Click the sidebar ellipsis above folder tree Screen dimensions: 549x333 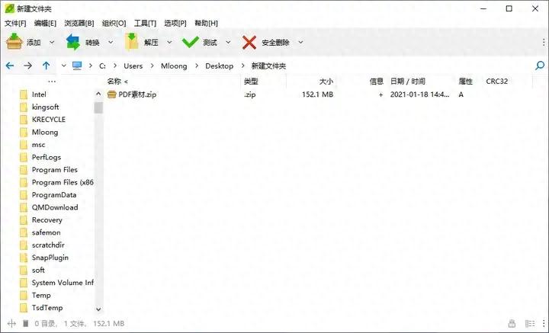tap(52, 82)
